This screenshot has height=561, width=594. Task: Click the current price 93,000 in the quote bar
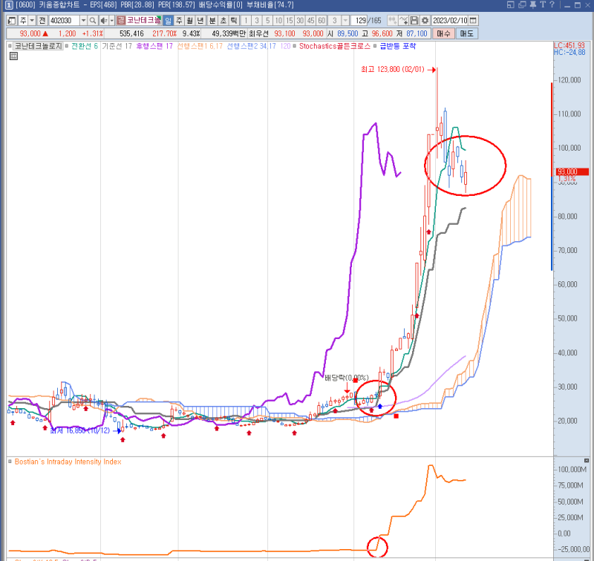(x=30, y=33)
